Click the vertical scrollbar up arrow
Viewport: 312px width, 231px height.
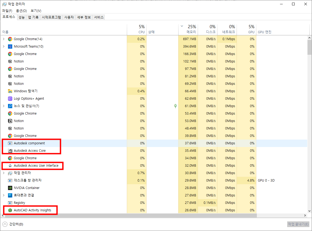click(x=309, y=38)
